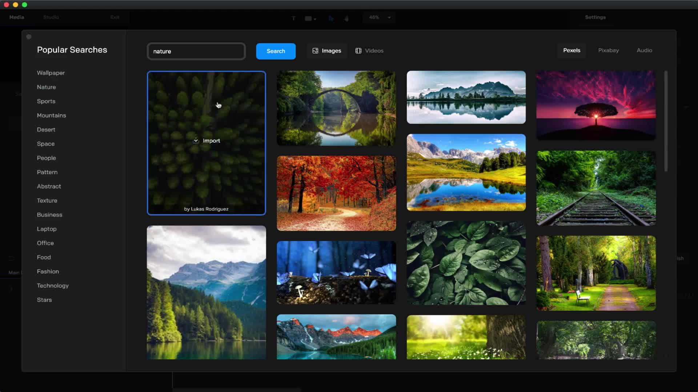This screenshot has width=698, height=392.
Task: Select the Pixabay source tab
Action: pyautogui.click(x=608, y=50)
